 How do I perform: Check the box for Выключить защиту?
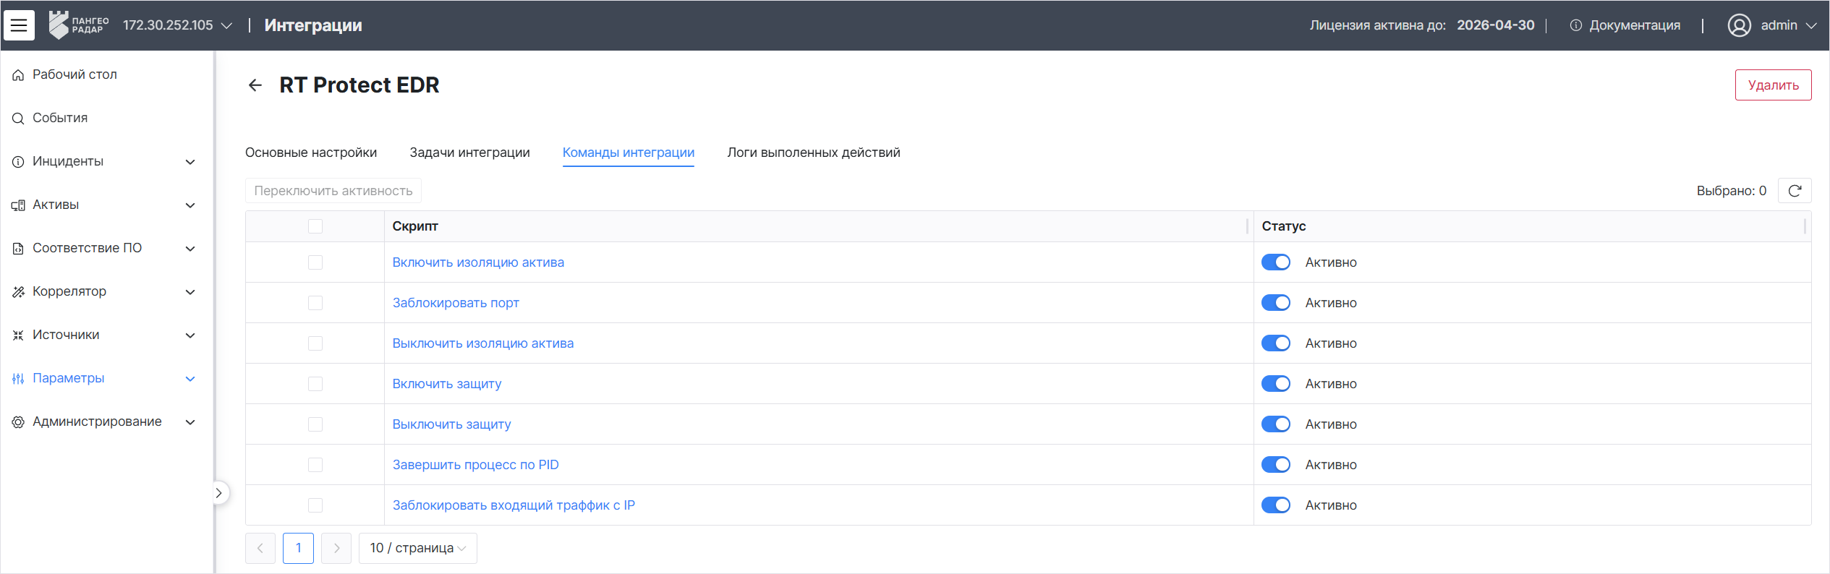tap(315, 424)
